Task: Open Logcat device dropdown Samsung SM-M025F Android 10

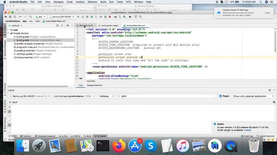Action: point(30,96)
